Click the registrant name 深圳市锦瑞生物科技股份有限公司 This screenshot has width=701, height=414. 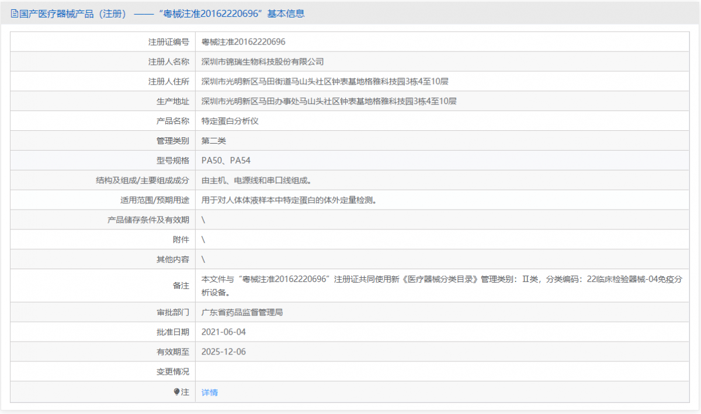tap(262, 62)
